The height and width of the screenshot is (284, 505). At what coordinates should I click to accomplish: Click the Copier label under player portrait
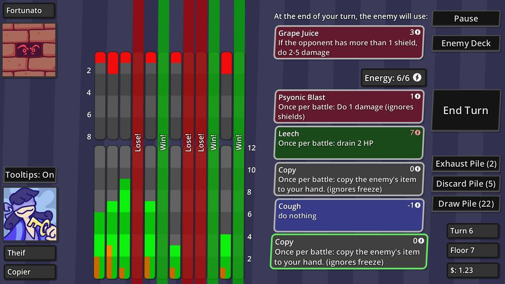tap(29, 272)
